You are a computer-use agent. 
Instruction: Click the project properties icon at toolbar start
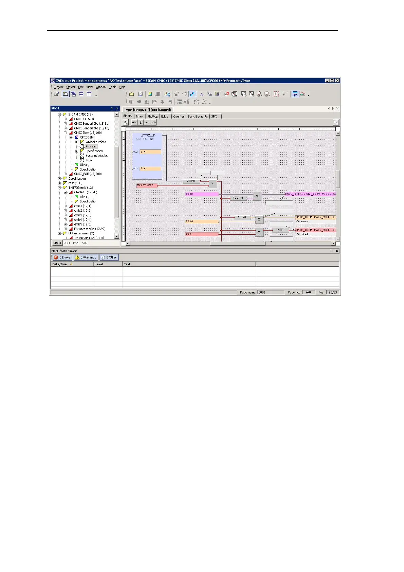56,94
